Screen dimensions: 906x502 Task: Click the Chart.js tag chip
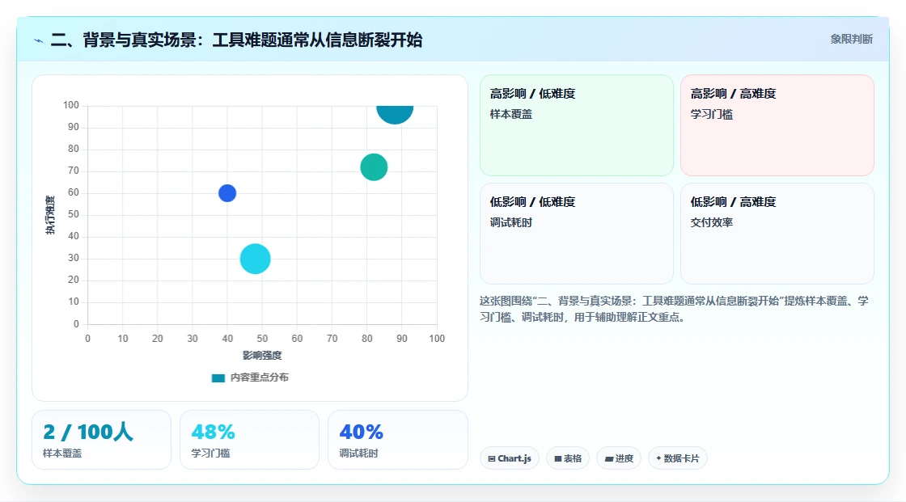[510, 458]
